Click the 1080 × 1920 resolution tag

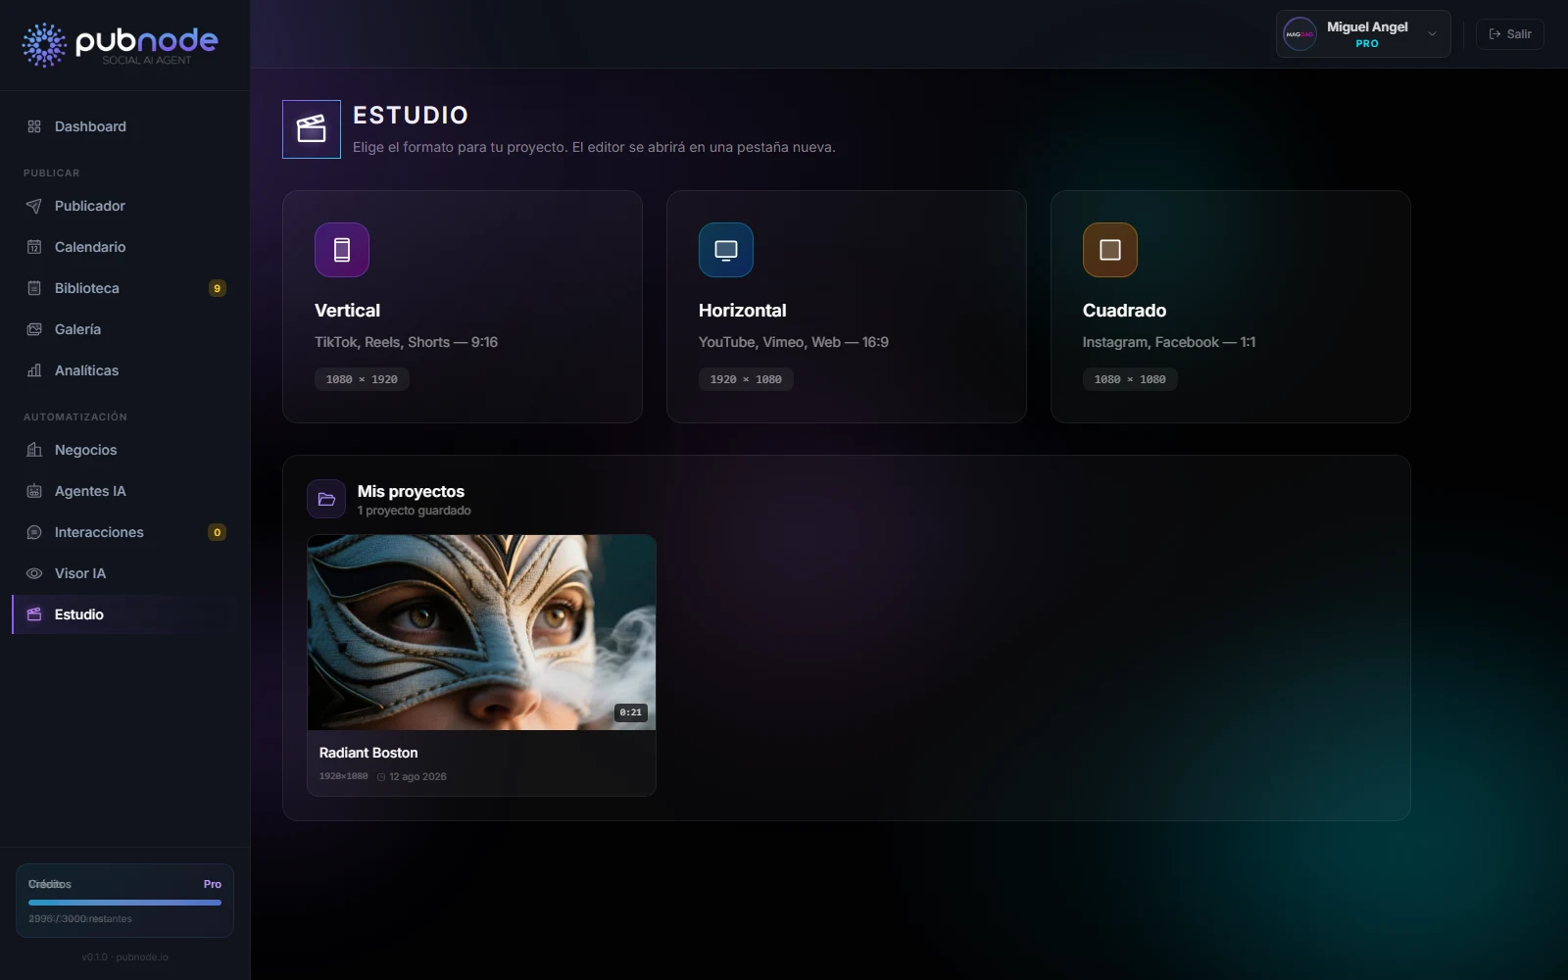pyautogui.click(x=362, y=379)
